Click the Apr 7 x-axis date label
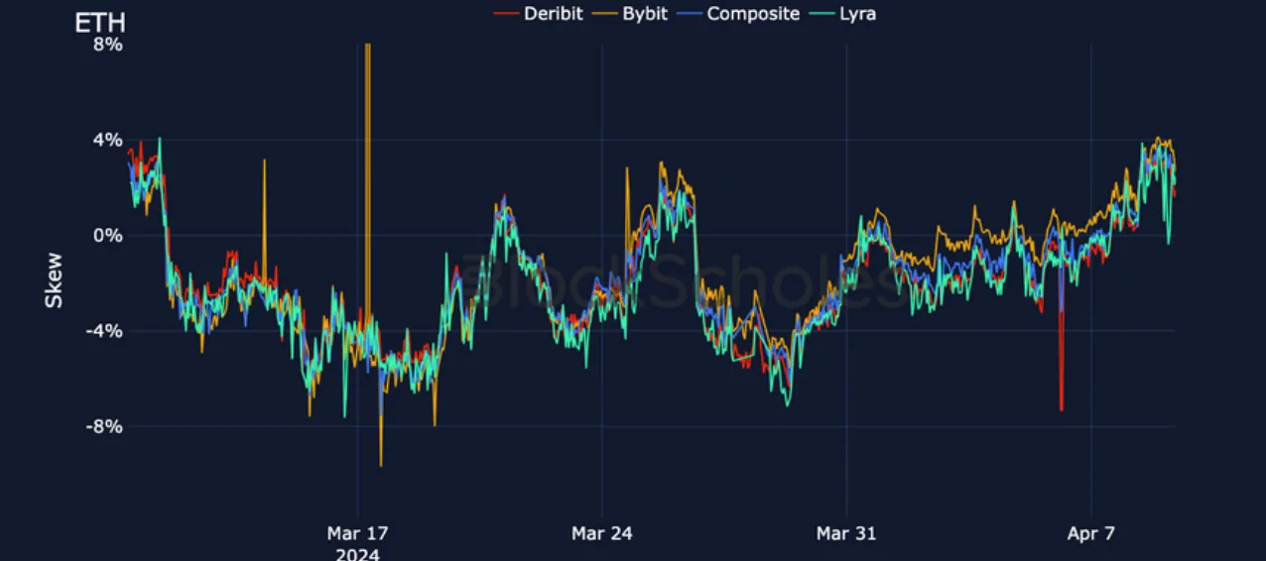1266x561 pixels. (x=1091, y=533)
